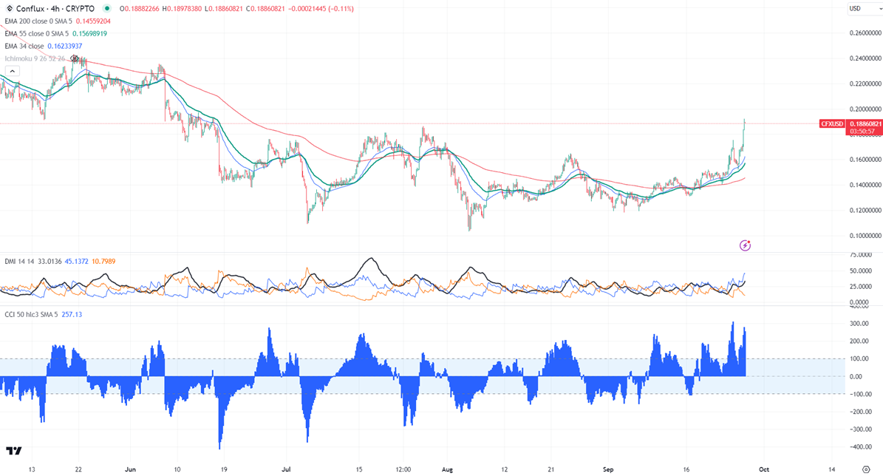Click the 0.16000000 price axis label
883x476 pixels.
(865, 160)
